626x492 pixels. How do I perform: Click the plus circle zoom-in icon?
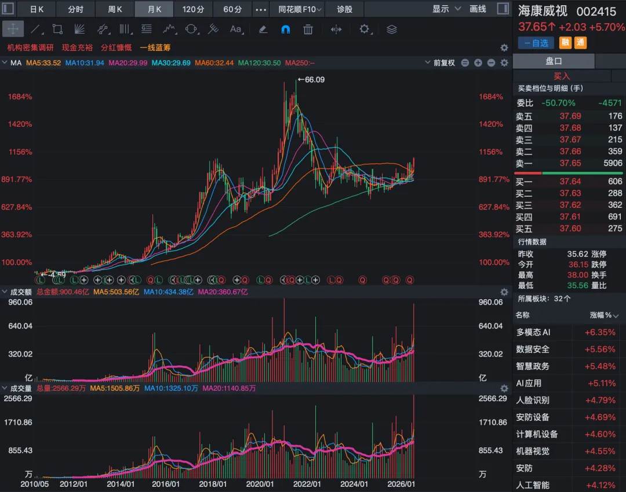point(478,63)
